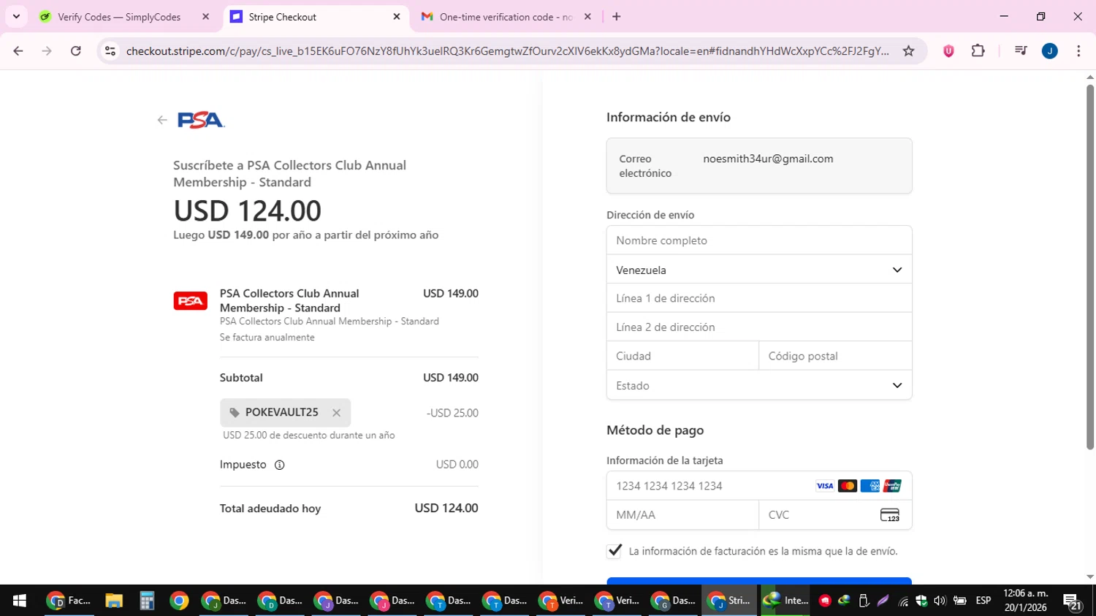Open the Windows Start menu
The width and height of the screenshot is (1096, 616).
[x=20, y=601]
